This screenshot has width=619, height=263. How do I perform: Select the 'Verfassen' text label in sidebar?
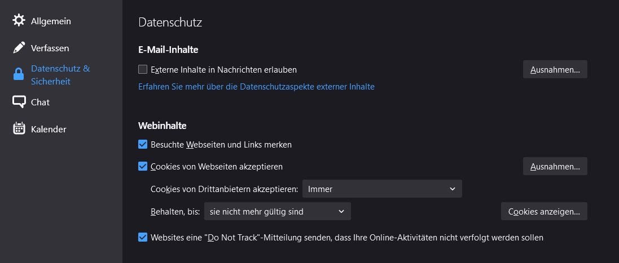click(50, 48)
